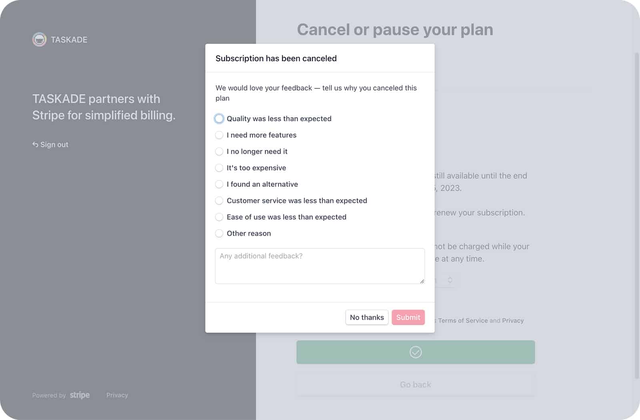This screenshot has width=640, height=420.
Task: Click the additional feedback text field
Action: point(319,266)
